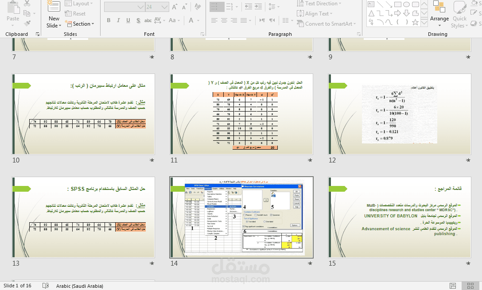This screenshot has height=290, width=482.
Task: Select the Line shape
Action: pos(380,4)
